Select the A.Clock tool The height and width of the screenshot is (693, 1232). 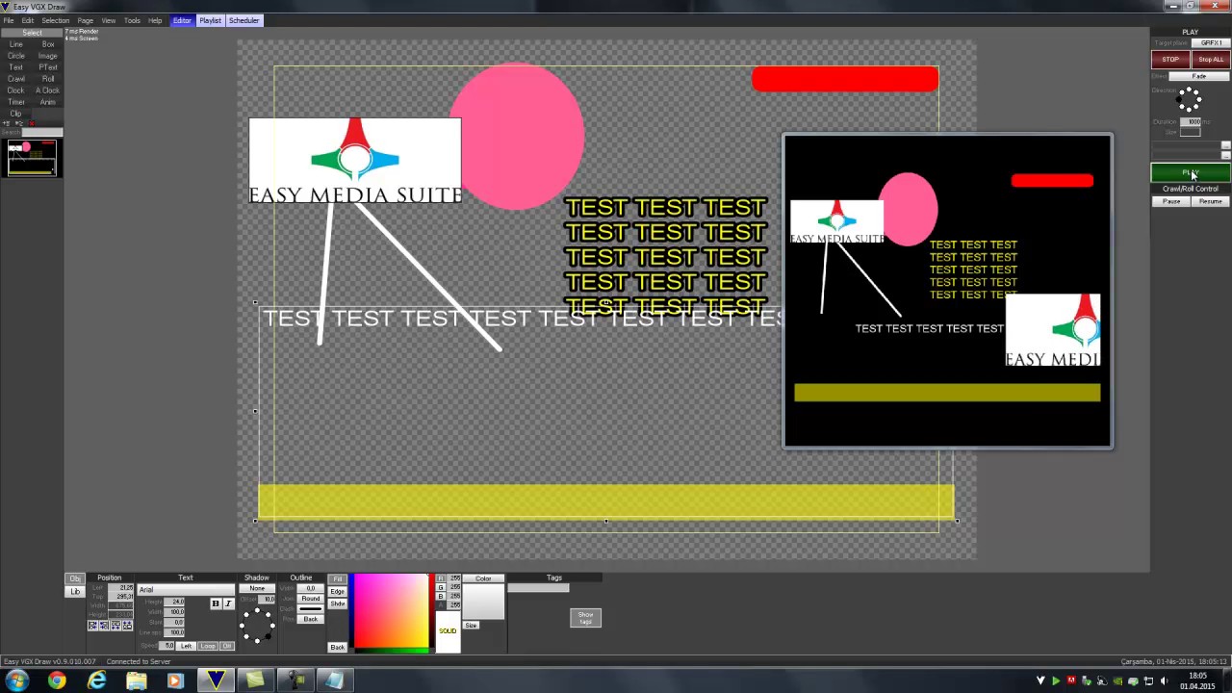click(x=48, y=90)
